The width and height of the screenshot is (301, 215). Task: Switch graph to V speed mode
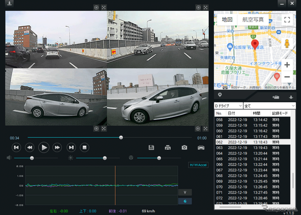[x=185, y=192]
